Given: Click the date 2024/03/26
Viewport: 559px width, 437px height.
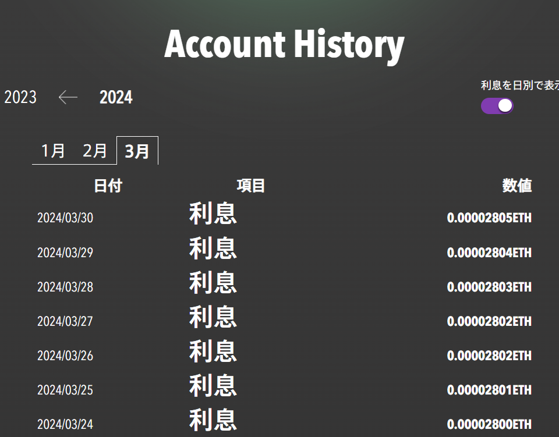Looking at the screenshot, I should click(65, 356).
